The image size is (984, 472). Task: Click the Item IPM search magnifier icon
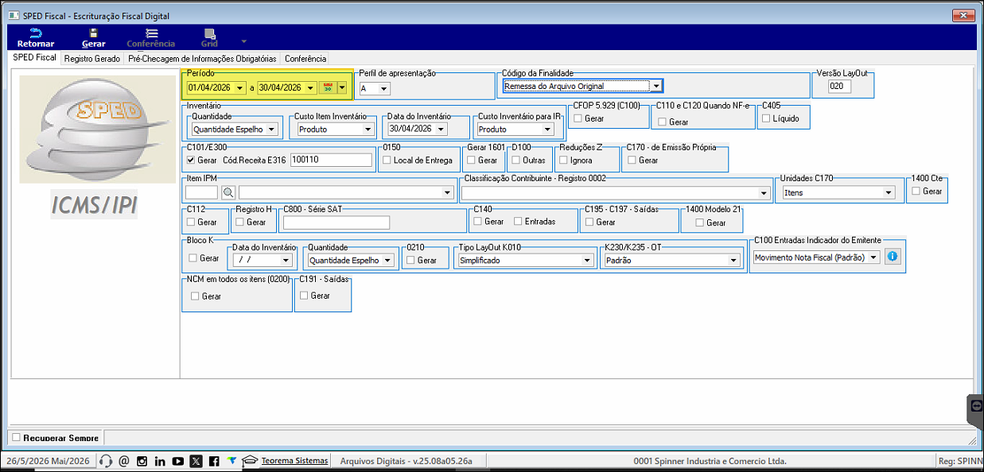pos(228,192)
